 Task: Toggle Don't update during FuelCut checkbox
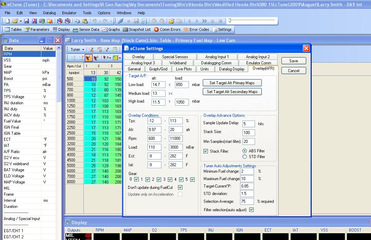(180, 187)
